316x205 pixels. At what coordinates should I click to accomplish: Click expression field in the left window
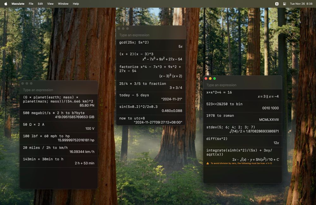point(59,90)
